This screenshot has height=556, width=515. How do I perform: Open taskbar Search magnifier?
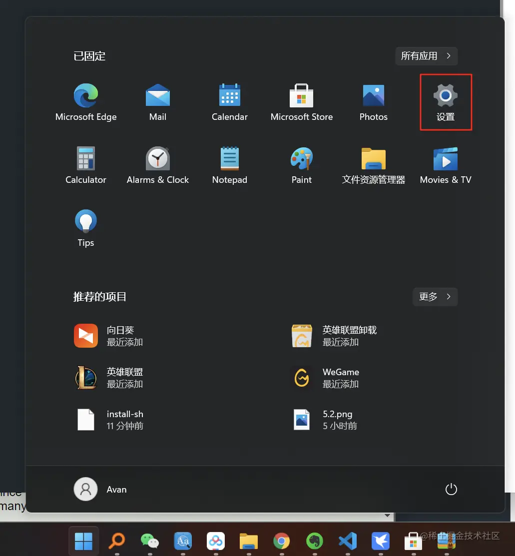click(x=117, y=542)
